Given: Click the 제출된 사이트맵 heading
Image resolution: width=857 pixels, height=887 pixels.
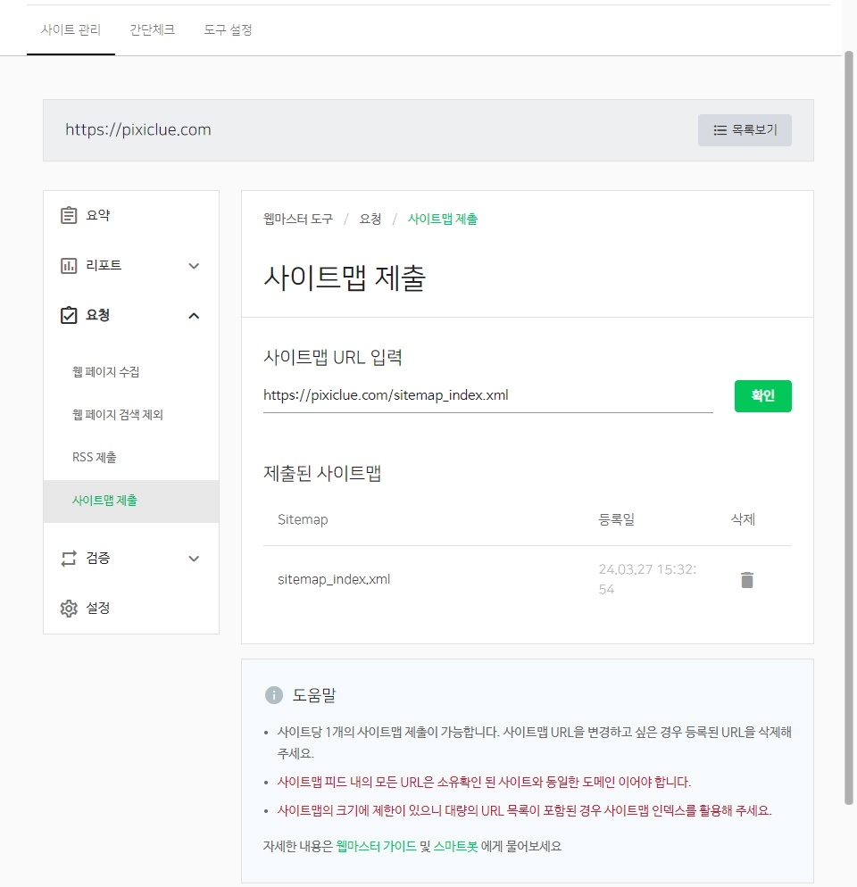Looking at the screenshot, I should pos(322,473).
